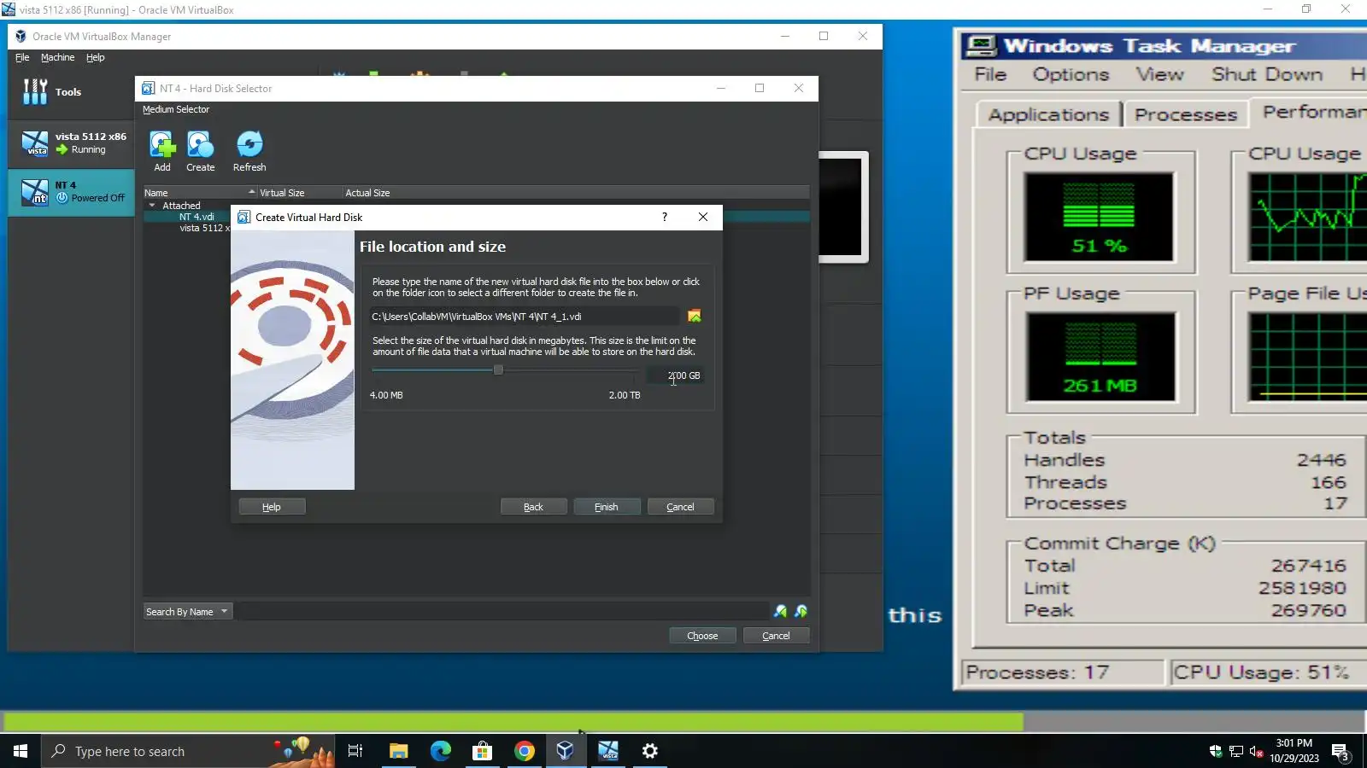Open the Windows Security tray icon
This screenshot has height=768, width=1367.
point(1216,752)
